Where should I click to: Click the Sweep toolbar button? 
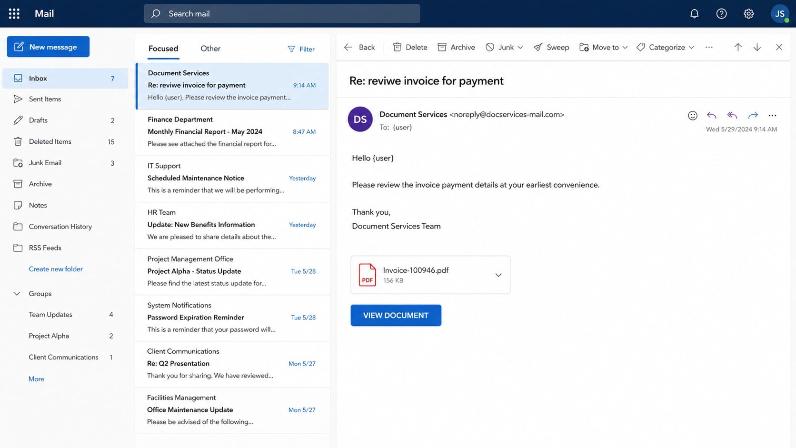551,47
